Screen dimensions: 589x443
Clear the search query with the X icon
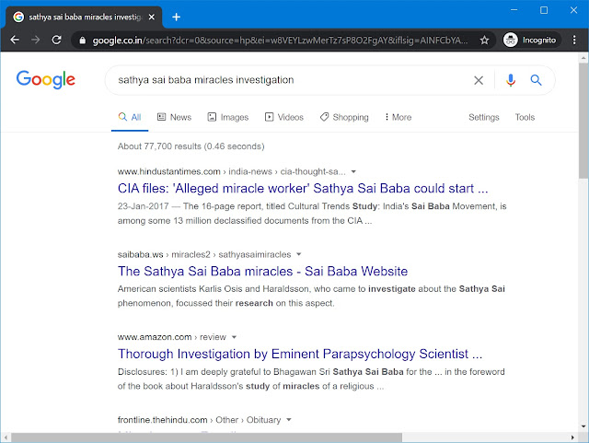point(479,80)
